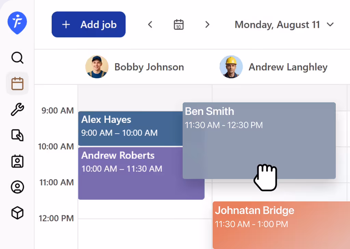Open the document edit icon in sidebar

coord(17,135)
